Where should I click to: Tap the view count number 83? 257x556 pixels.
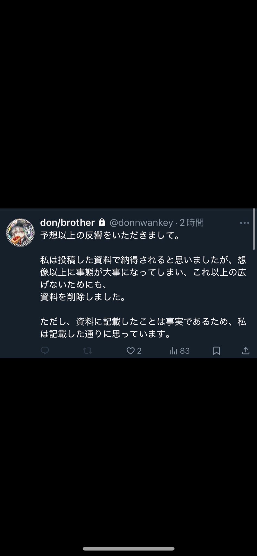185,351
